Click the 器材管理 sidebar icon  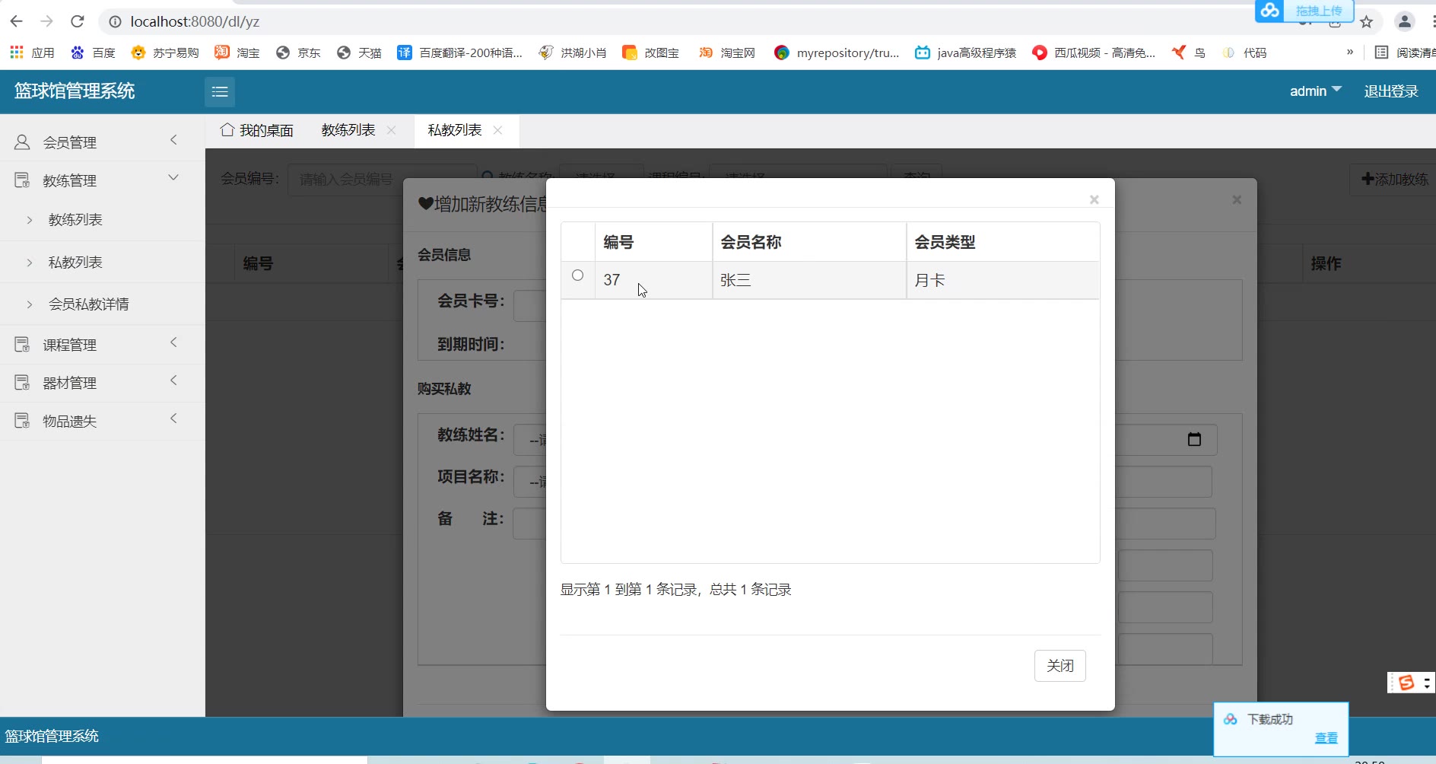point(22,383)
